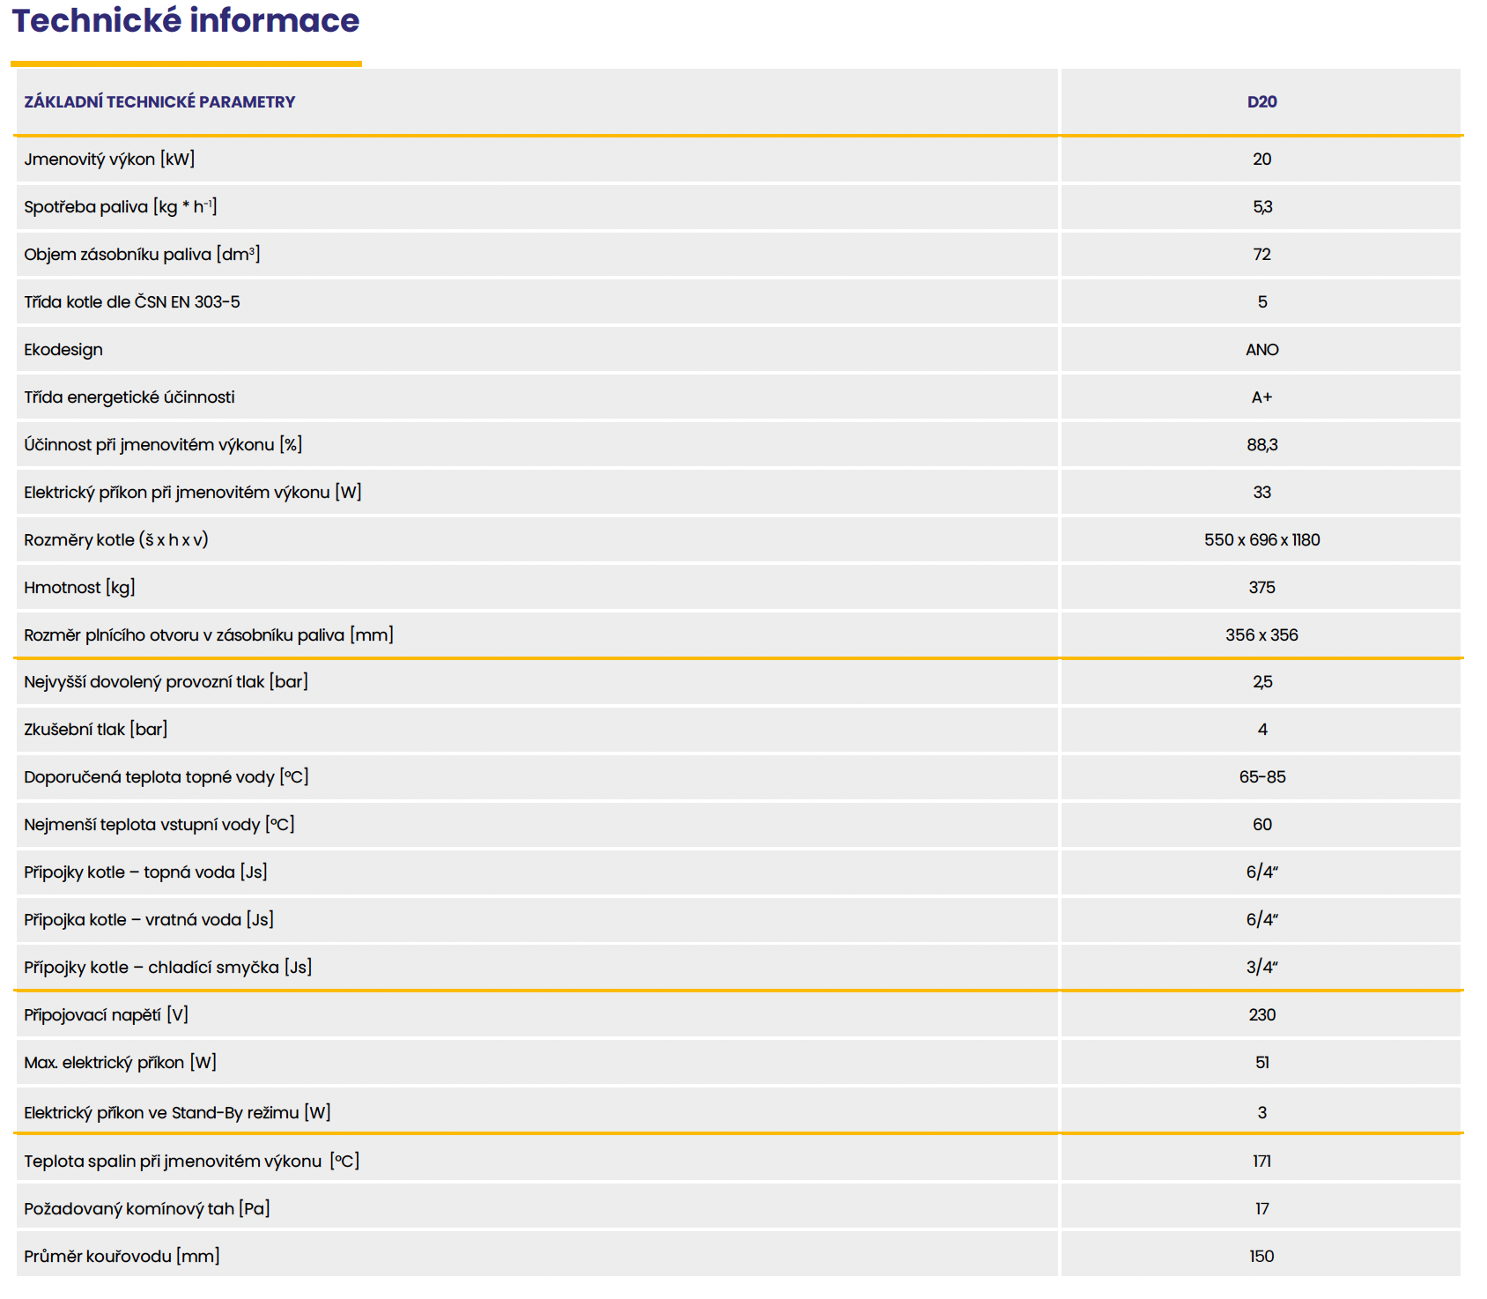Click the "Třída kotle dle ČSN EN 303-5" label
Image resolution: width=1487 pixels, height=1299 pixels.
pos(132,302)
